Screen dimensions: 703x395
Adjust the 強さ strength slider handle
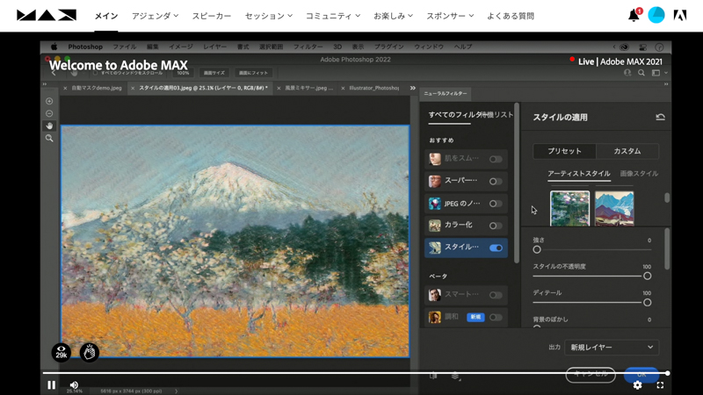coord(537,249)
